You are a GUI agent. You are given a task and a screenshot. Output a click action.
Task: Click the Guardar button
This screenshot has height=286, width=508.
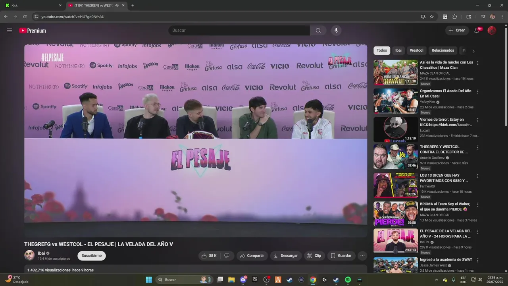point(341,256)
